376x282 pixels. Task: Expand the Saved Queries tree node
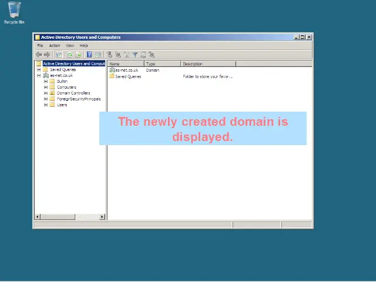(x=39, y=69)
